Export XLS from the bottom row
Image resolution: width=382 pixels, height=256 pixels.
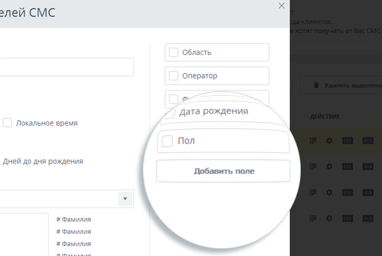(368, 218)
